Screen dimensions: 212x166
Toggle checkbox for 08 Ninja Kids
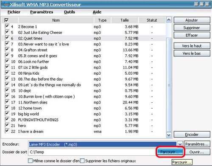(7, 73)
